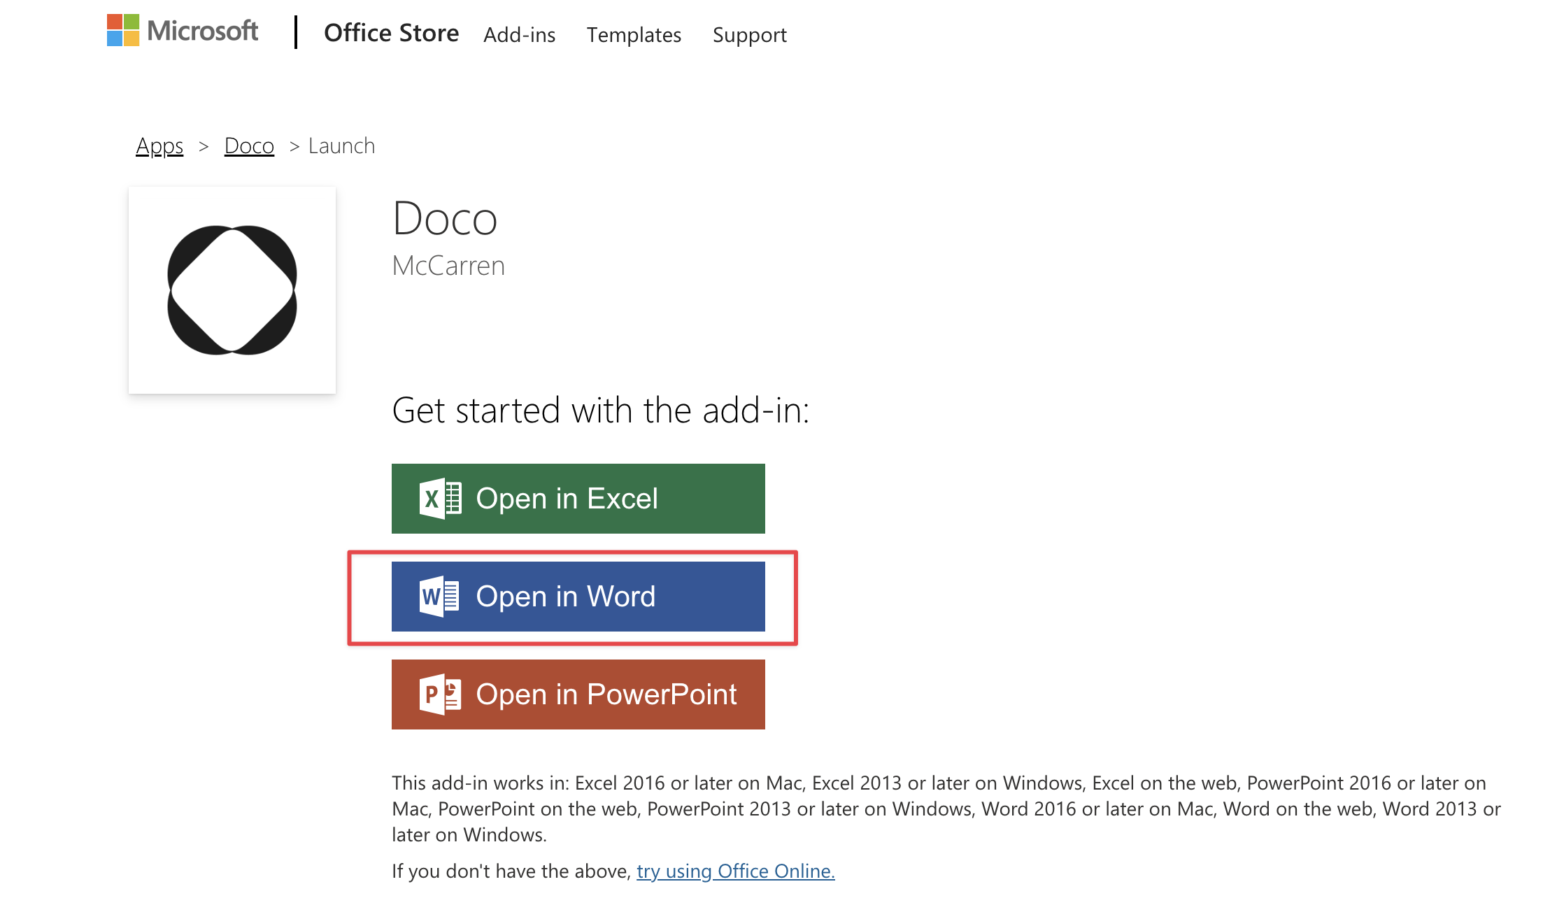Open the Templates menu item
The image size is (1550, 912).
pyautogui.click(x=634, y=35)
